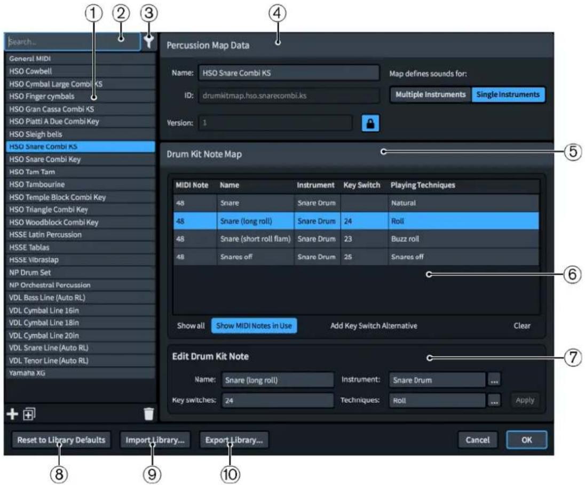The height and width of the screenshot is (485, 585).
Task: Select HSO Sleigh bells
Action: (x=80, y=134)
